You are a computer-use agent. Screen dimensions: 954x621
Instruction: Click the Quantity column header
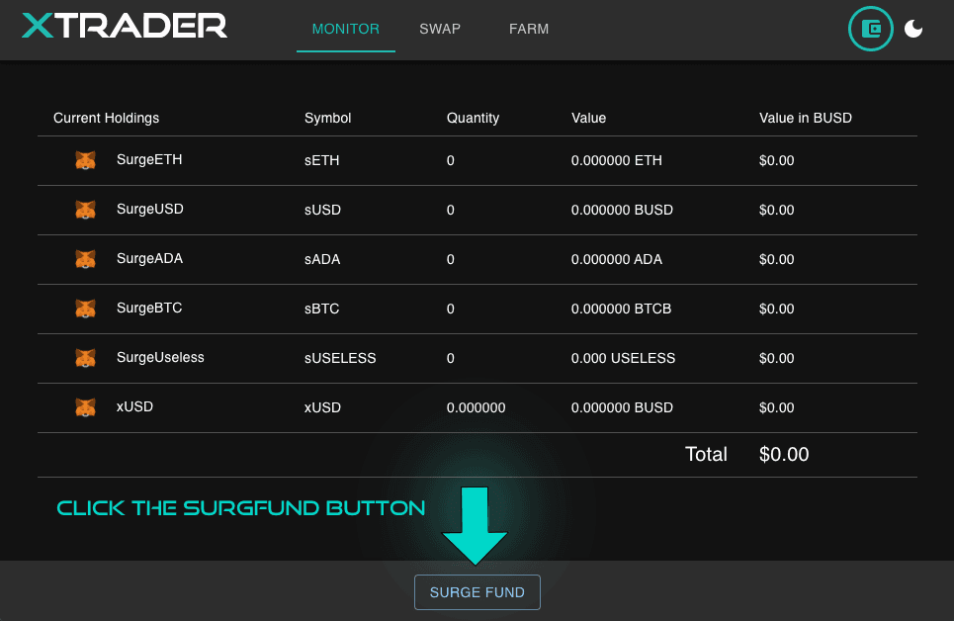pyautogui.click(x=473, y=118)
